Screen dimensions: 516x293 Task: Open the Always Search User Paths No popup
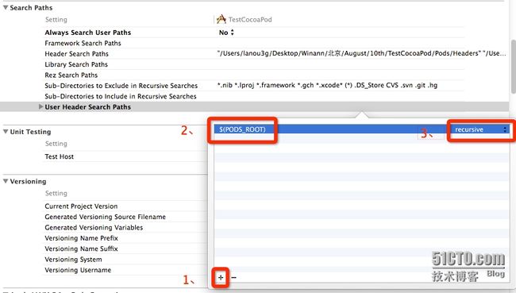click(226, 33)
